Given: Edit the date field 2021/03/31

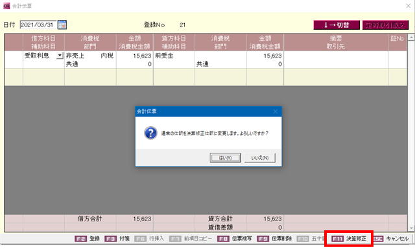Looking at the screenshot, I should coord(38,25).
